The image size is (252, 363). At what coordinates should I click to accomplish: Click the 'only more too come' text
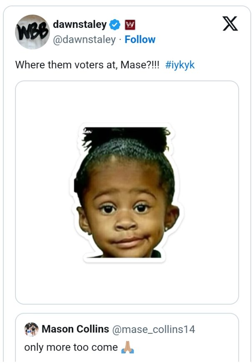pyautogui.click(x=71, y=347)
